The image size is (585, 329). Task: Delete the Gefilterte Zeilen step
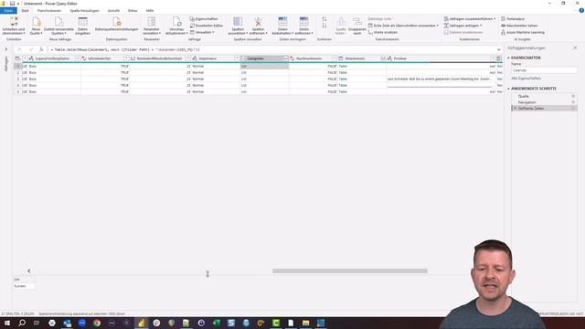516,108
